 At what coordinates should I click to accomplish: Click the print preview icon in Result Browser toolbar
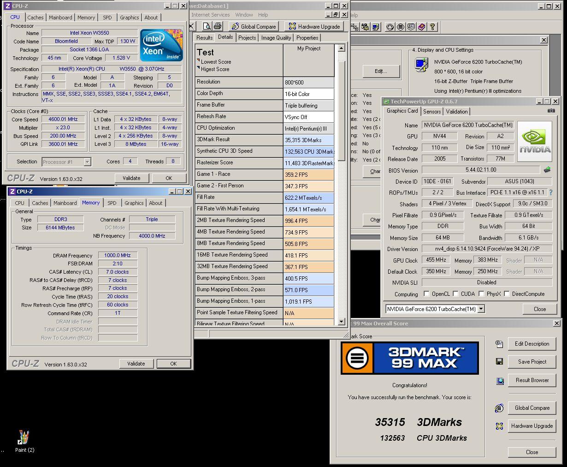pos(207,26)
